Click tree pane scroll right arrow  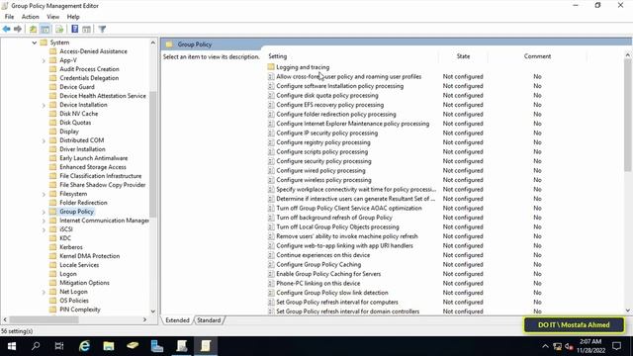coord(145,319)
